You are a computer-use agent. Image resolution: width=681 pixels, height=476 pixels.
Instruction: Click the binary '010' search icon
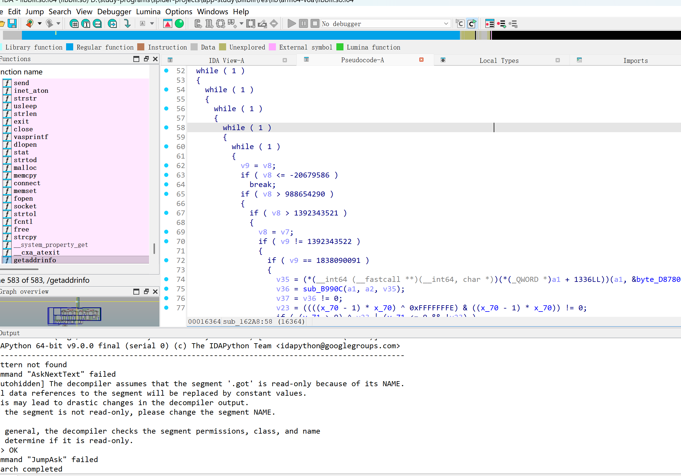[x=97, y=23]
